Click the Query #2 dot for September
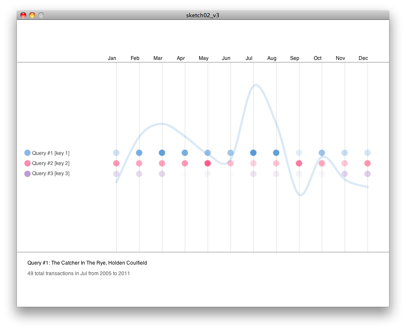The width and height of the screenshot is (406, 330). [299, 163]
